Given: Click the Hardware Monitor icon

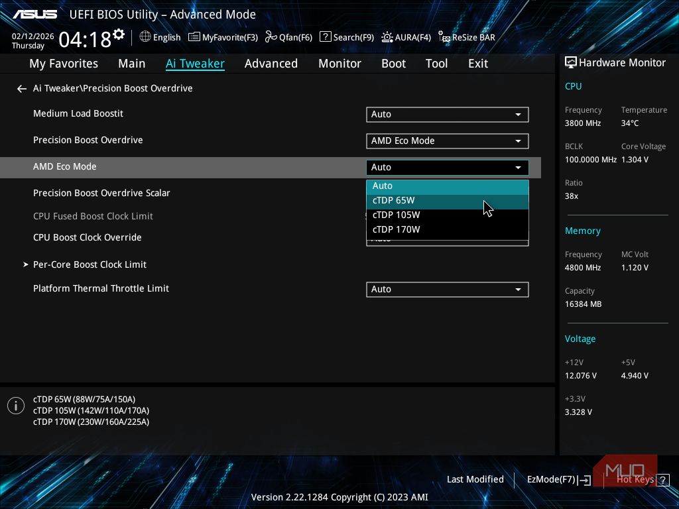Looking at the screenshot, I should (571, 63).
